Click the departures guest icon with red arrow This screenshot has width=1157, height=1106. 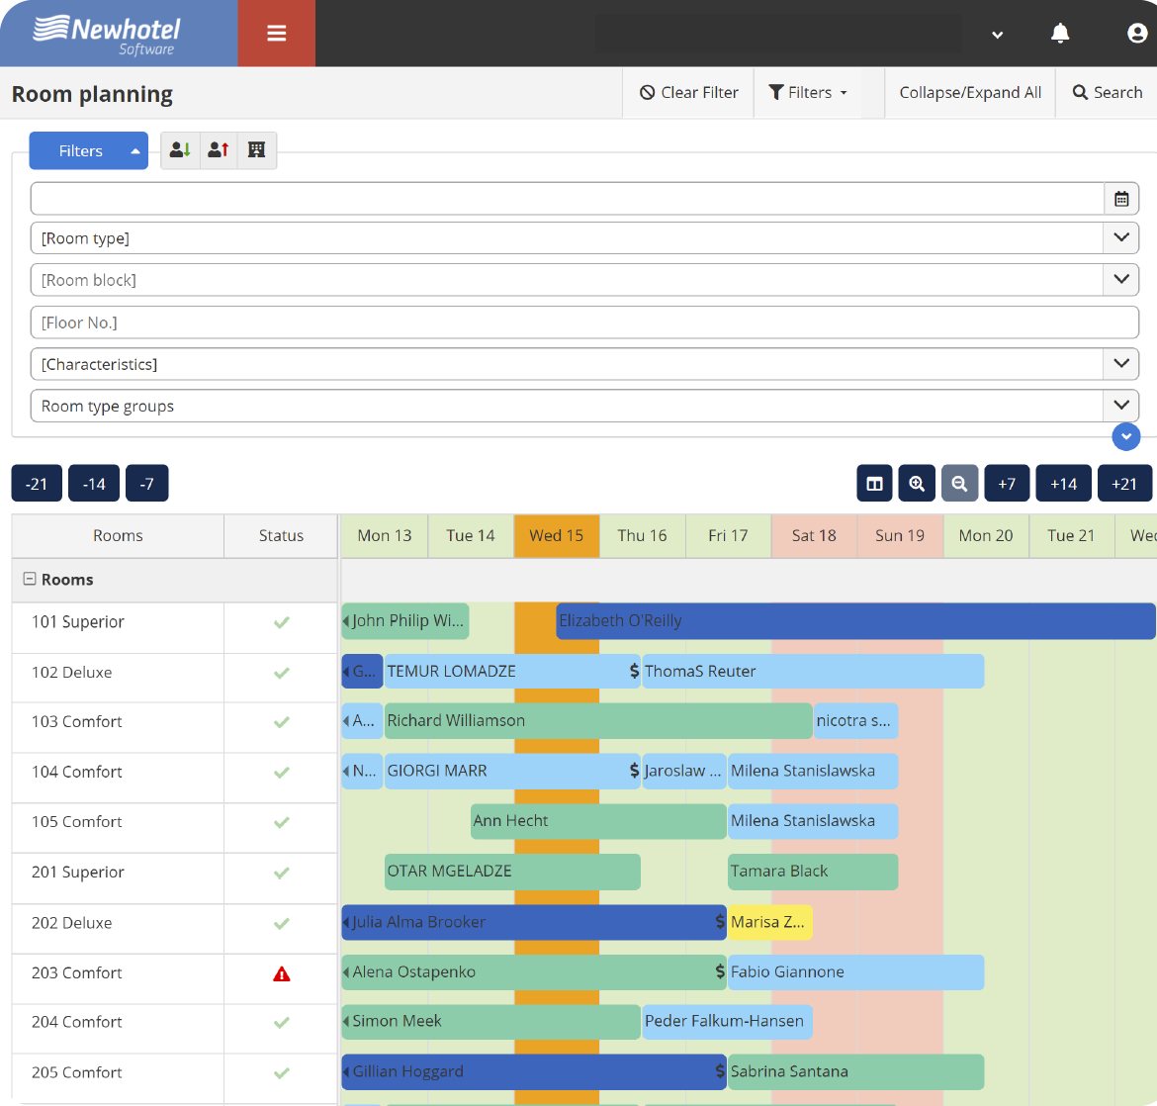(x=219, y=150)
